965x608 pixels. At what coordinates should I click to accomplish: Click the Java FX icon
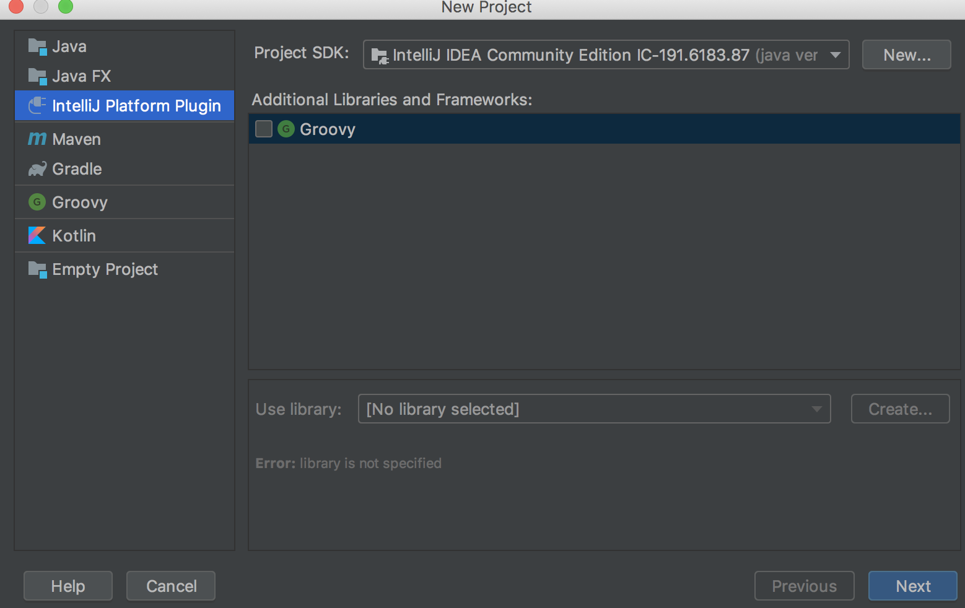[37, 76]
